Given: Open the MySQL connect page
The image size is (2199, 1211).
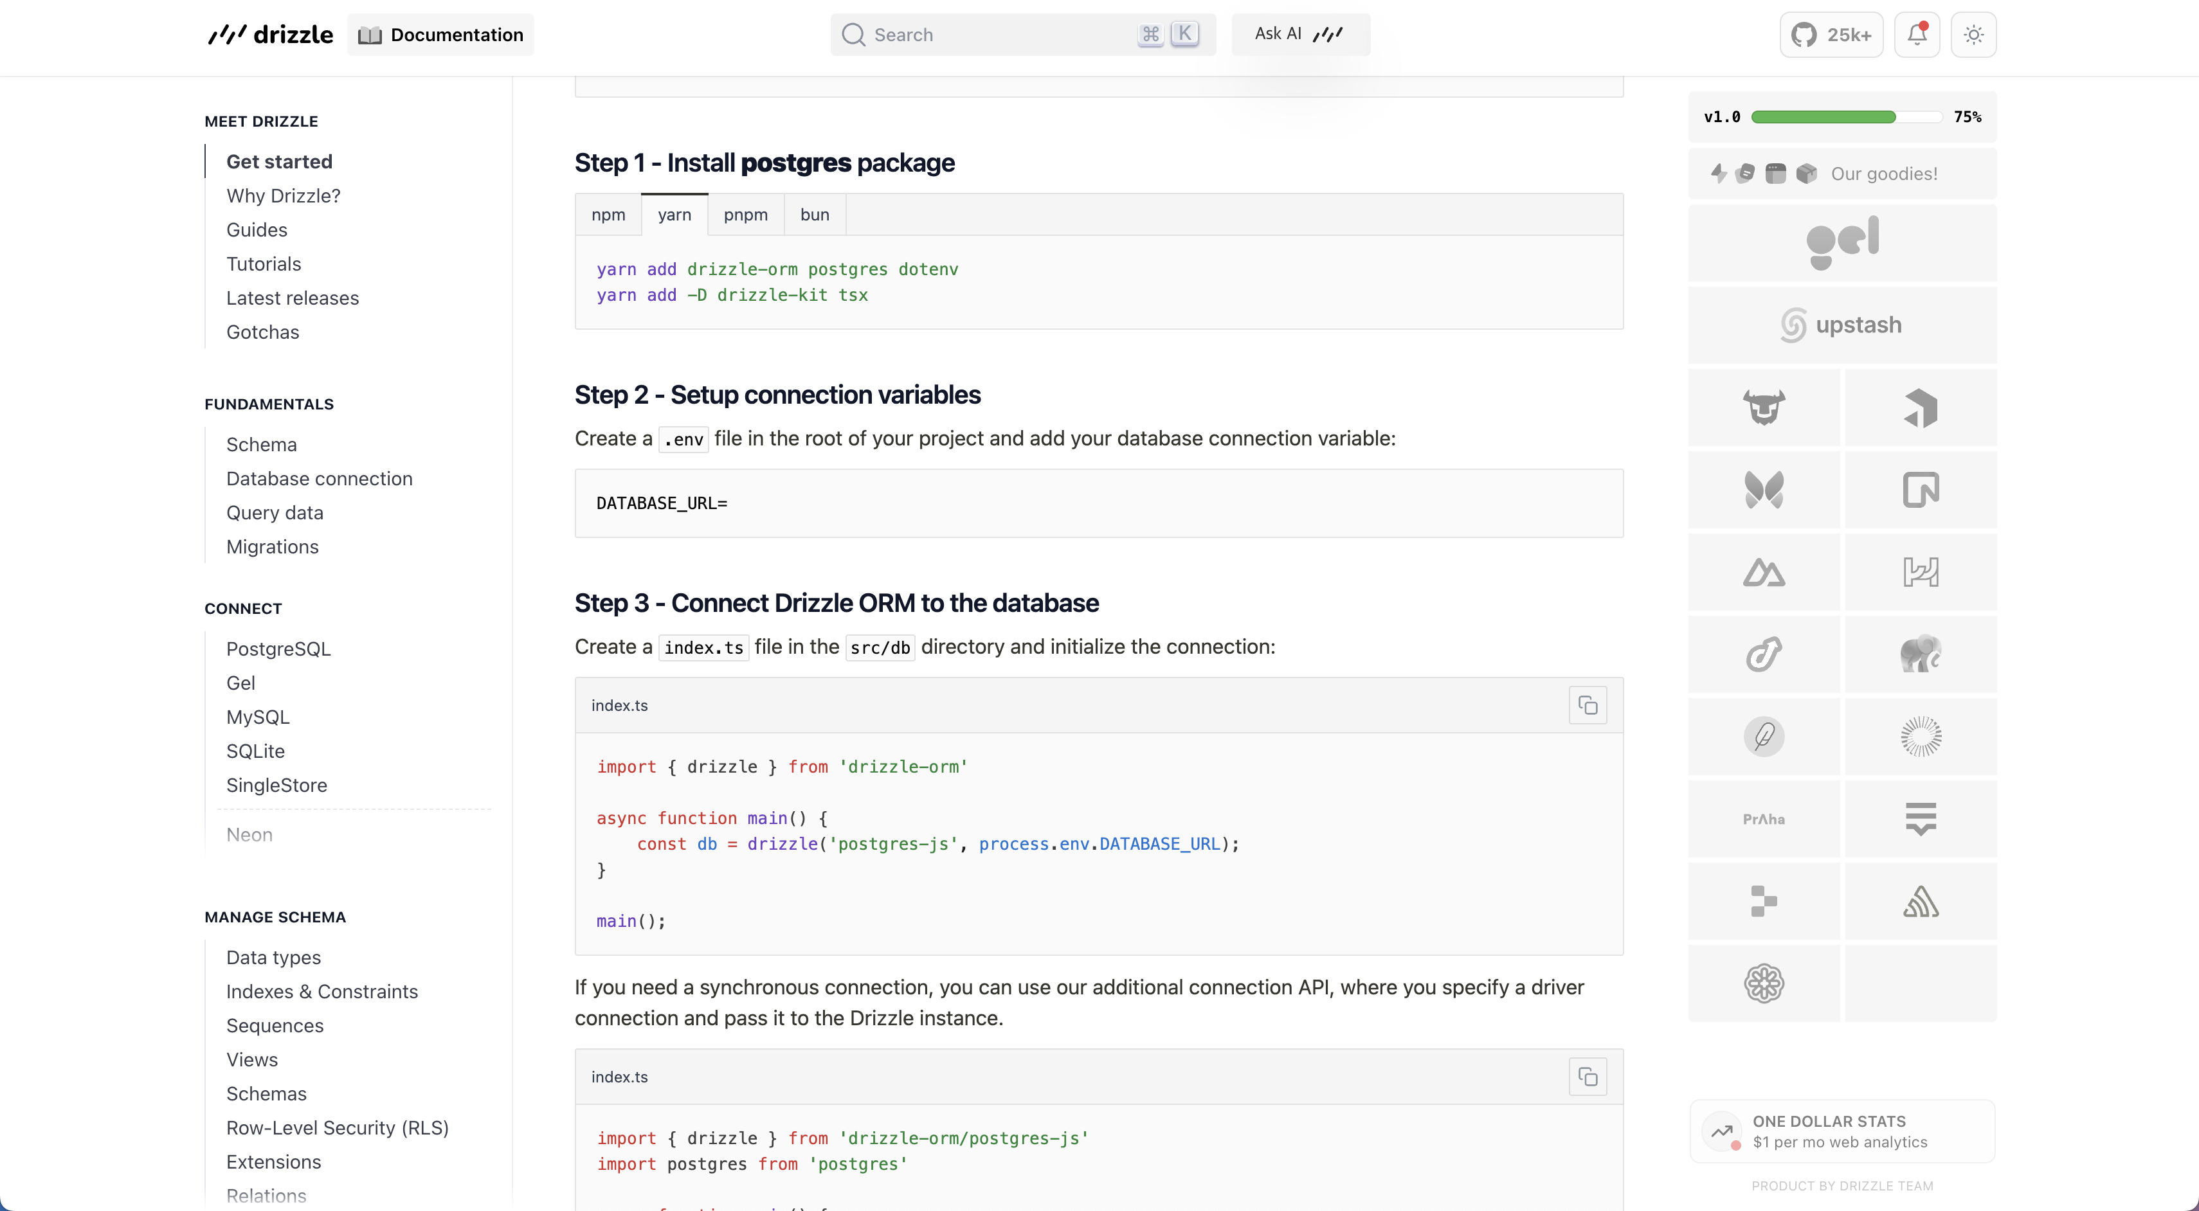Looking at the screenshot, I should tap(258, 717).
